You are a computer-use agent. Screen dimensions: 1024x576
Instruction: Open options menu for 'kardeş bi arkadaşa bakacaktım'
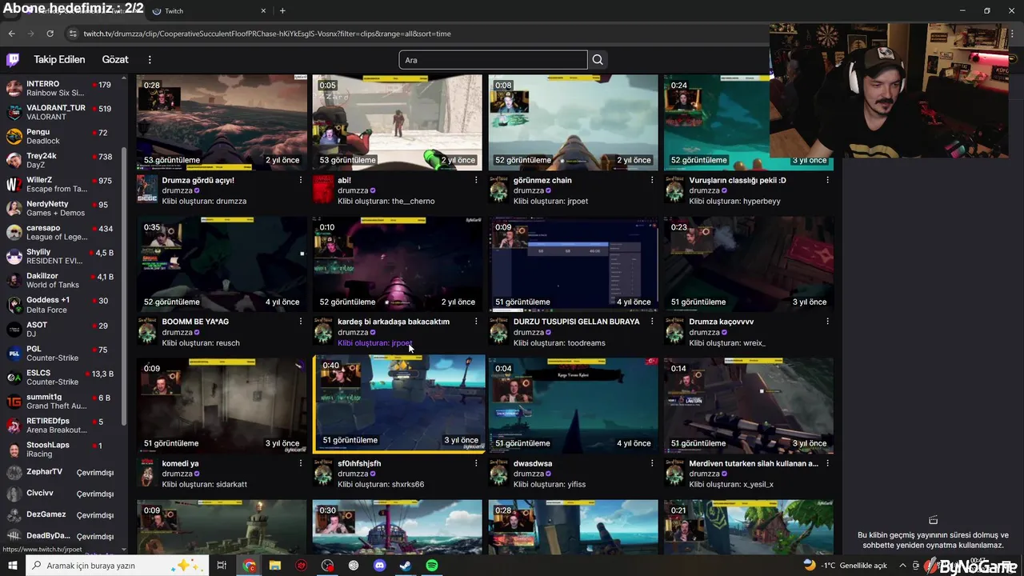click(476, 322)
